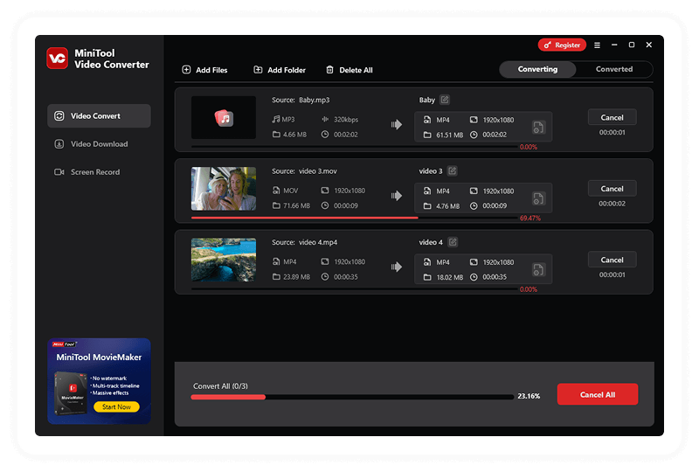Switch to the Converted tab
The height and width of the screenshot is (472, 699).
coord(614,70)
